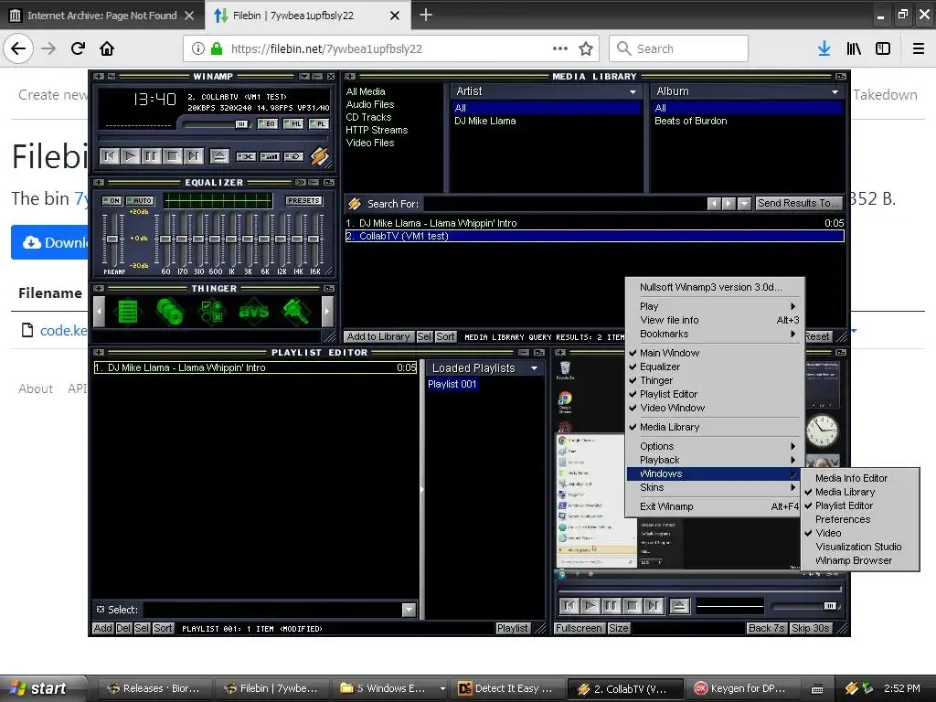936x702 pixels.
Task: Click Firefox downloads arrow icon
Action: (x=824, y=49)
